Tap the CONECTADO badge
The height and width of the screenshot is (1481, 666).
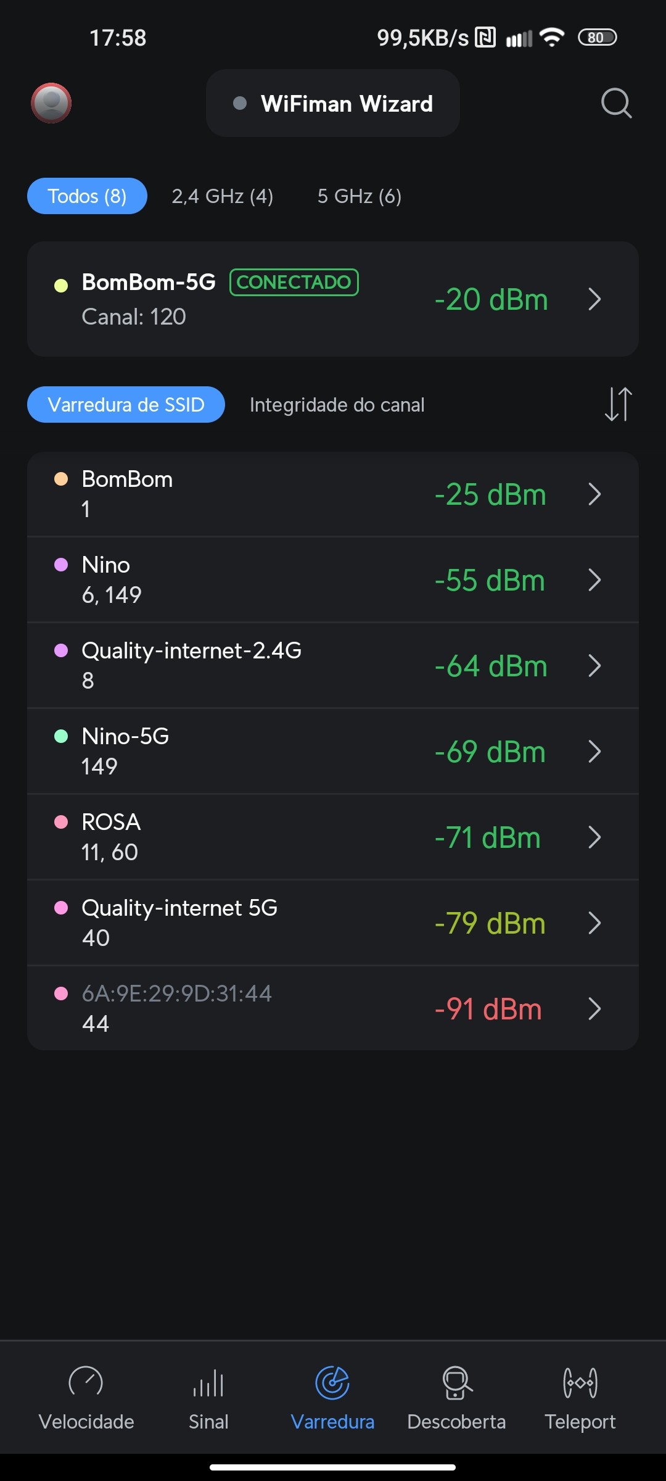tap(294, 282)
